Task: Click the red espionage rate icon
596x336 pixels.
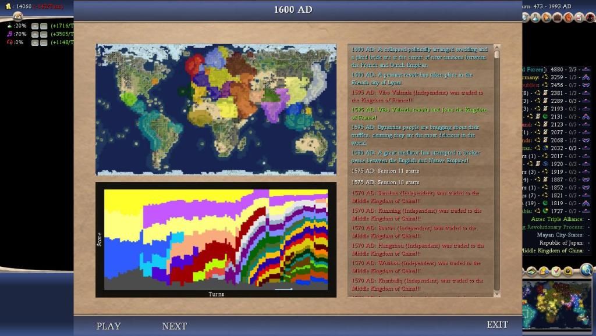Action: (9, 42)
